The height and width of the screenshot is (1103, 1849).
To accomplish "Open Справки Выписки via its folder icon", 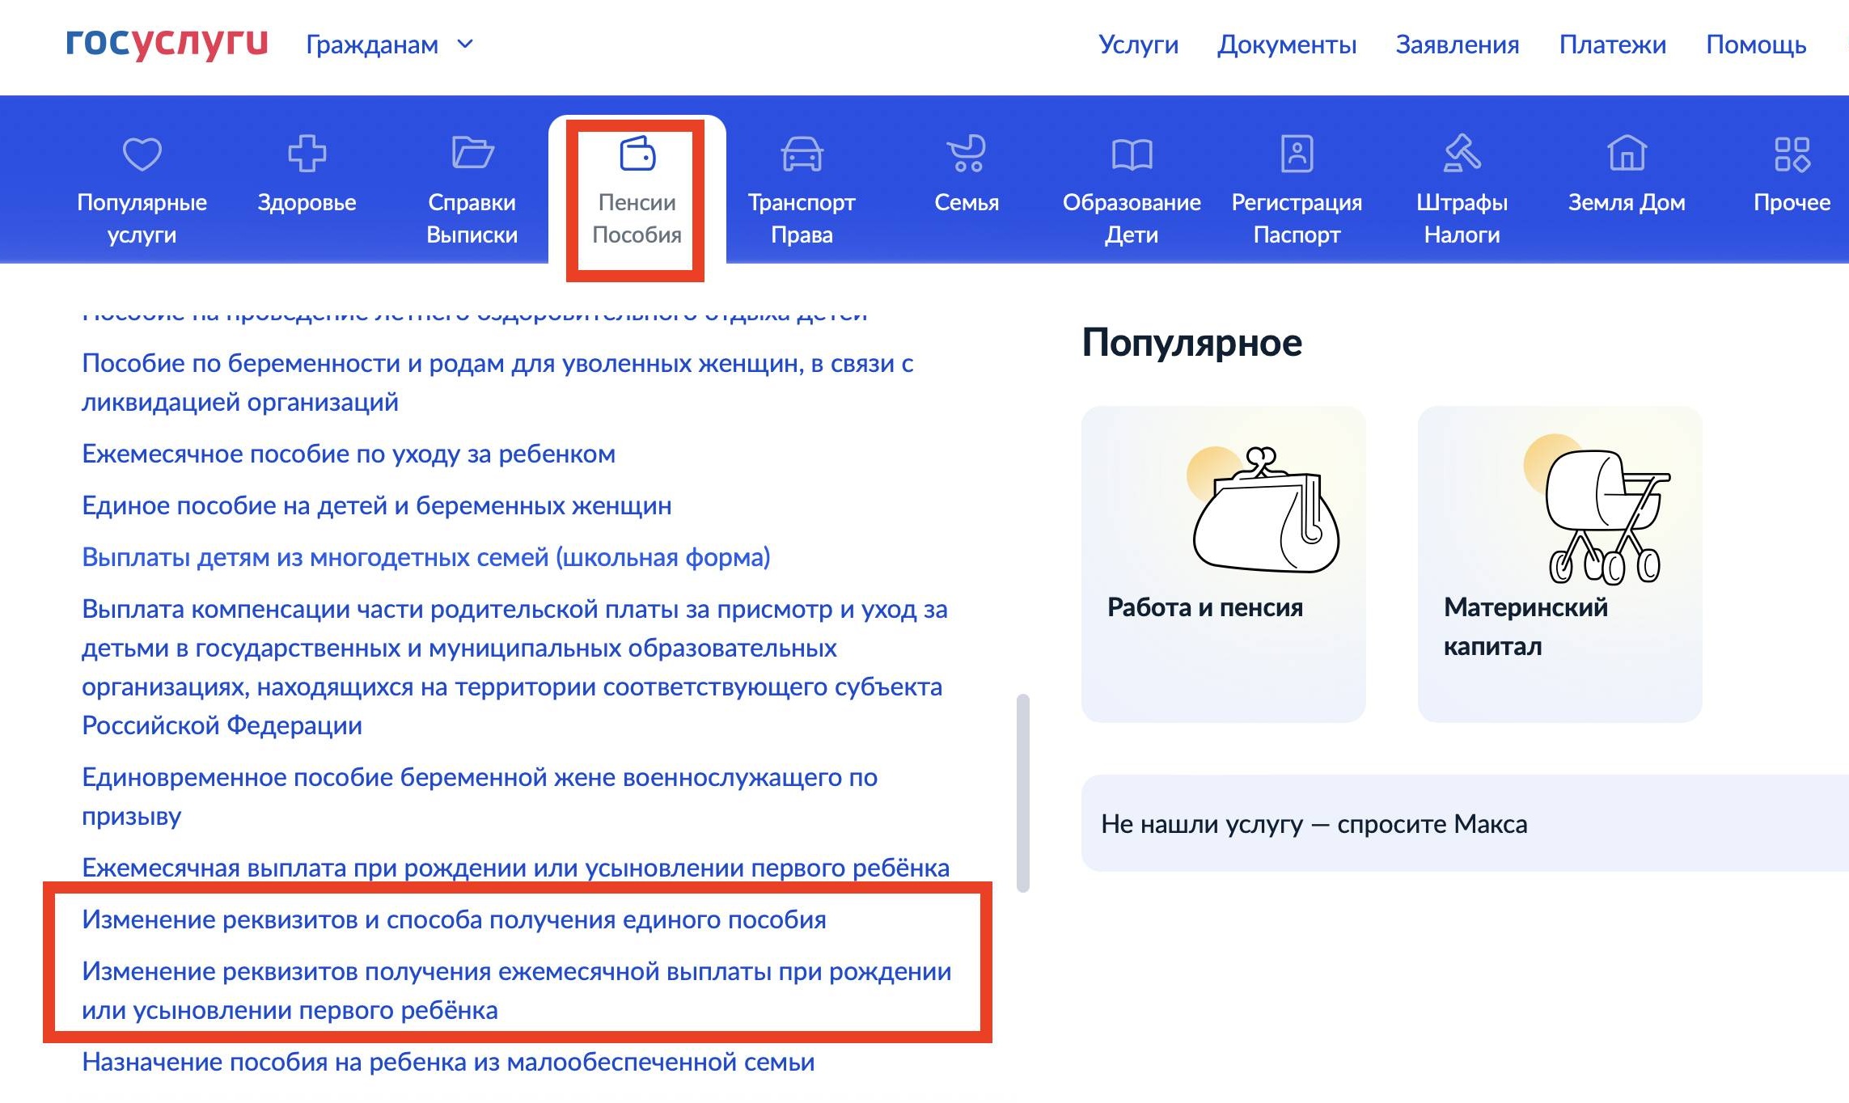I will (474, 154).
